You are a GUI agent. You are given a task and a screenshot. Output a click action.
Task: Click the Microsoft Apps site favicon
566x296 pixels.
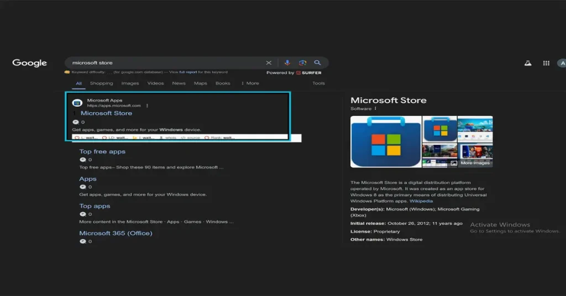point(77,103)
